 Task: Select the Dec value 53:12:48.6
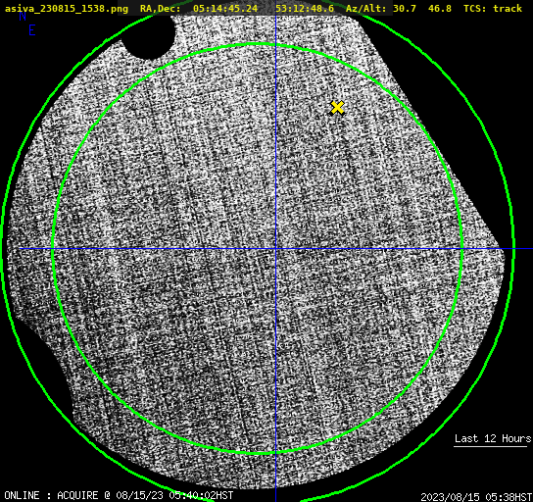point(305,8)
